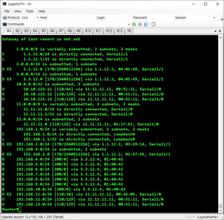Image resolution: width=224 pixels, height=220 pixels.
Task: Click the 10.10.123.11 OSPF route line
Action: [x=82, y=89]
